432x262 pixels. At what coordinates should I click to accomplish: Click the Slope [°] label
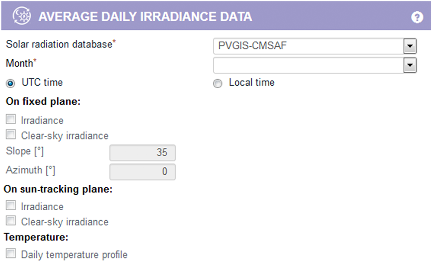click(x=21, y=151)
